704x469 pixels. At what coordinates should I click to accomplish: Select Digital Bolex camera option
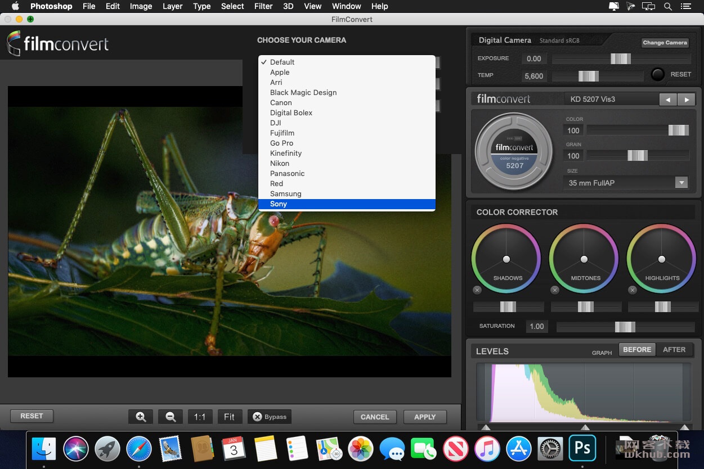pyautogui.click(x=347, y=112)
